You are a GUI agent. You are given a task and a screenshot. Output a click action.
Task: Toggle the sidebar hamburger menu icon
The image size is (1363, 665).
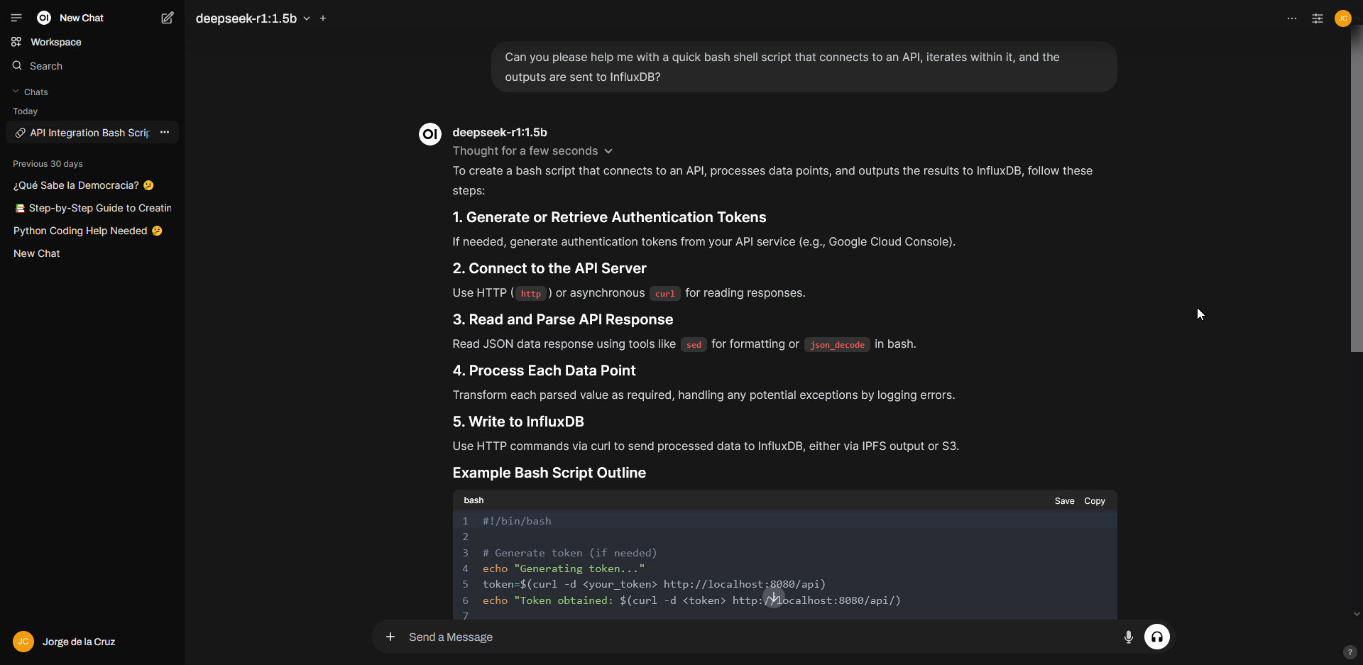(x=16, y=18)
